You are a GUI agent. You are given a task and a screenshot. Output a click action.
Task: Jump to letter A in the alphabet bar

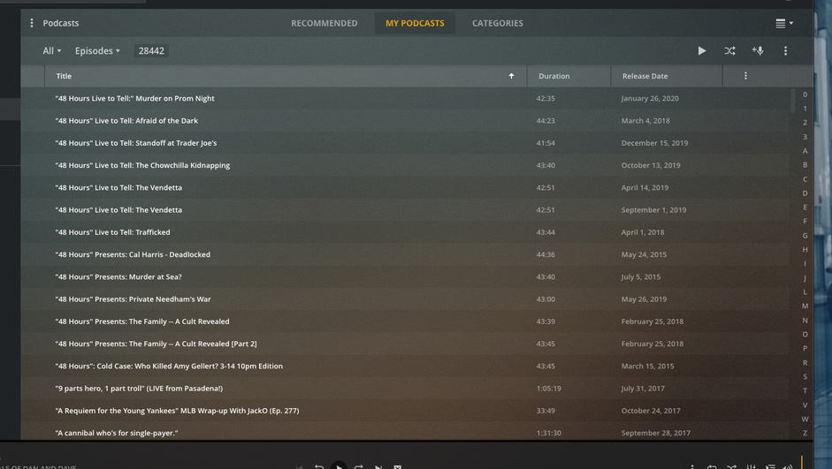pos(805,151)
